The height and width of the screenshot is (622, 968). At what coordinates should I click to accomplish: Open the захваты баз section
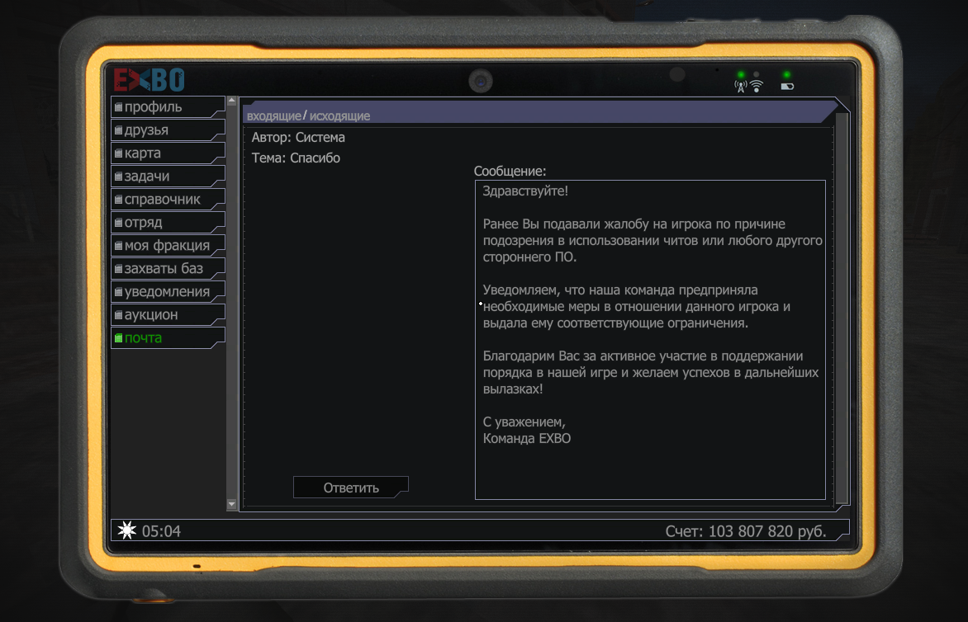tap(168, 269)
